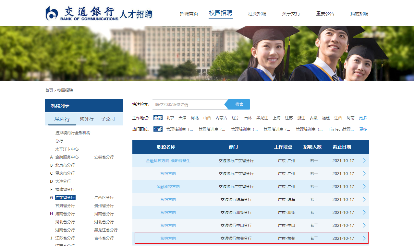This screenshot has width=414, height=246.
Task: Open 校园招聘 navigation tab
Action: point(221,13)
